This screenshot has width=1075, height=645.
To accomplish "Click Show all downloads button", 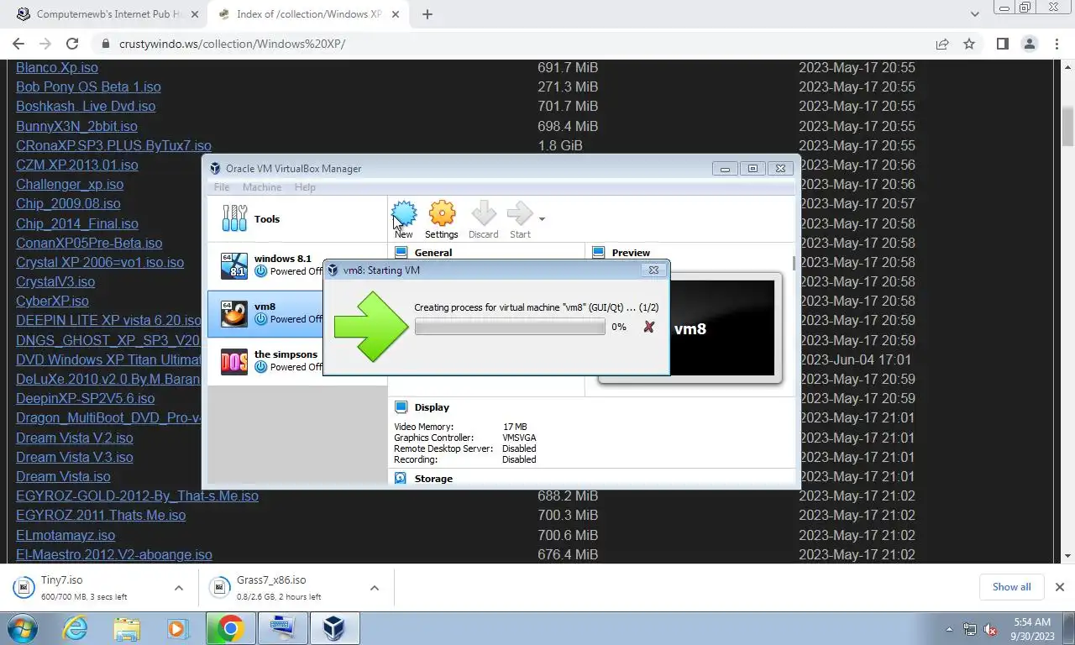I will click(x=1011, y=587).
